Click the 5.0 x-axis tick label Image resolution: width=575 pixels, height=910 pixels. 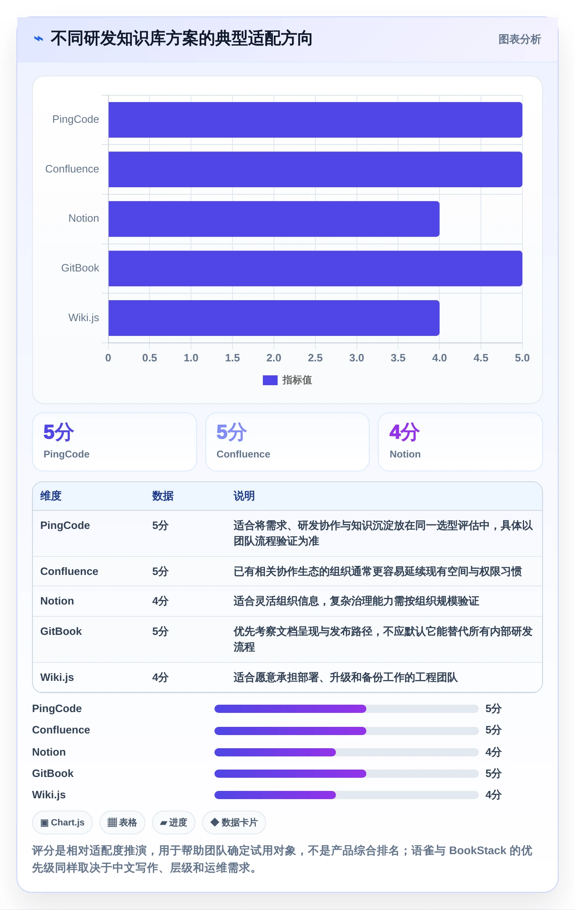[x=522, y=358]
